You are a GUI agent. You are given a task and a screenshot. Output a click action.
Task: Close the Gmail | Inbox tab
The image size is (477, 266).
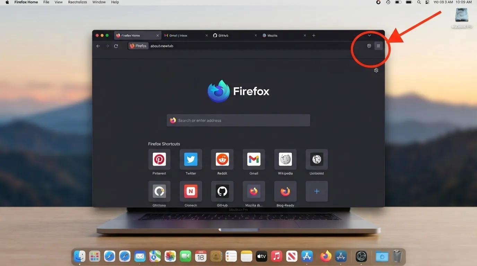pos(207,35)
